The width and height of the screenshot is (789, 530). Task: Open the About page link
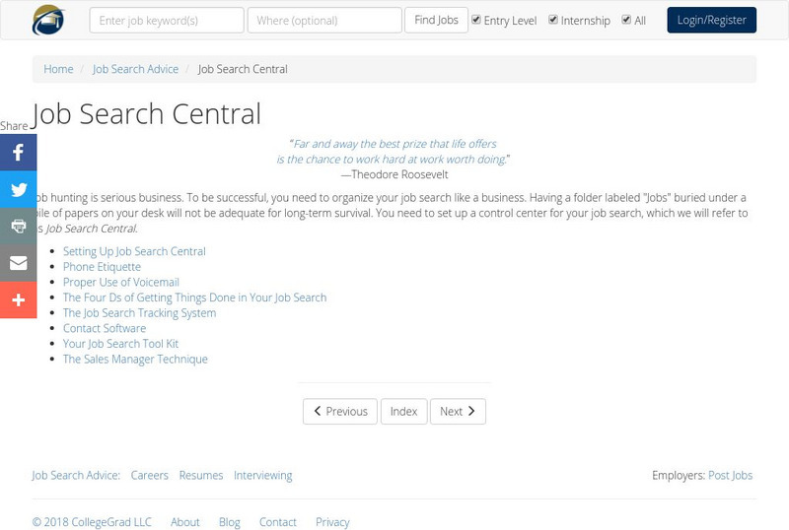[185, 522]
